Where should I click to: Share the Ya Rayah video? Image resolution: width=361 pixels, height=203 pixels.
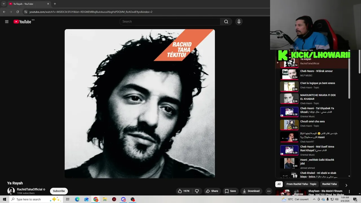coord(212,191)
